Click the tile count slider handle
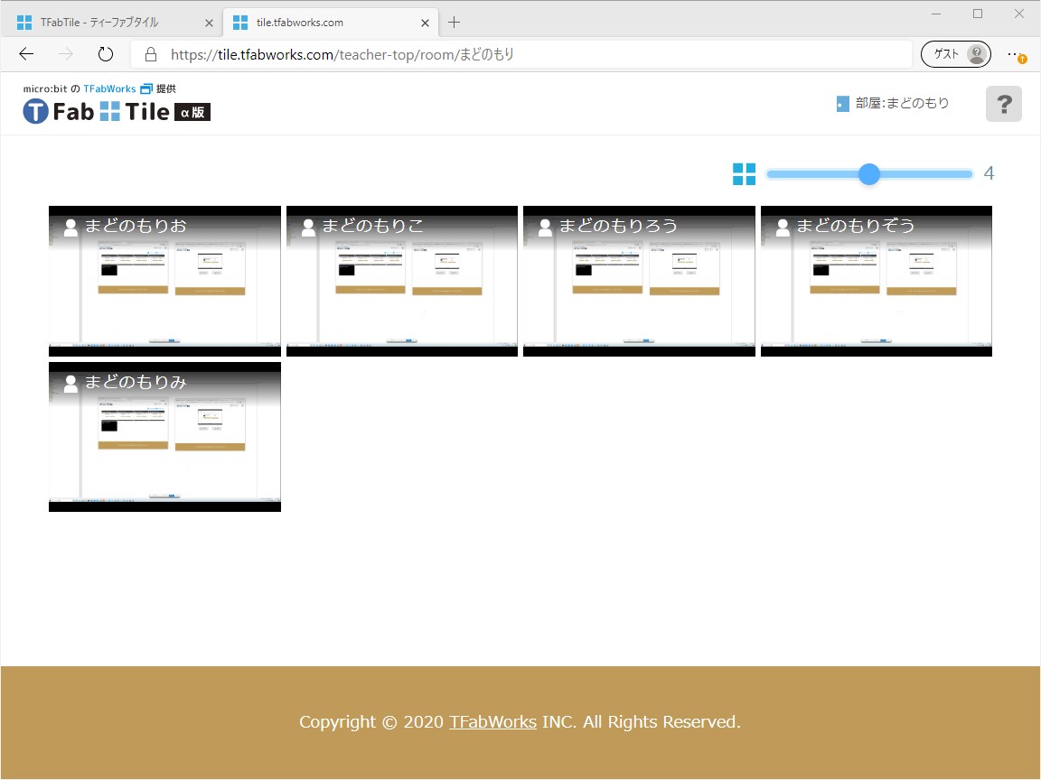1041x780 pixels. point(869,174)
